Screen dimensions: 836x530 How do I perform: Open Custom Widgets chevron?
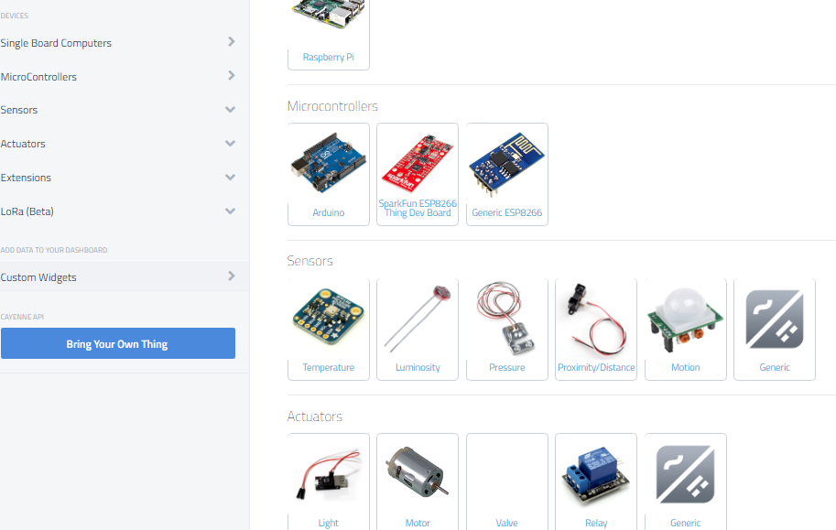tap(232, 276)
